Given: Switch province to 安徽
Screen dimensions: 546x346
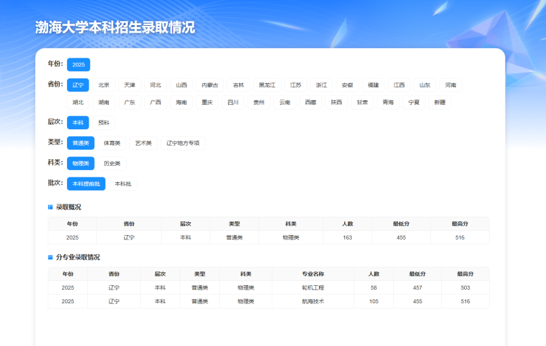Looking at the screenshot, I should click(347, 85).
